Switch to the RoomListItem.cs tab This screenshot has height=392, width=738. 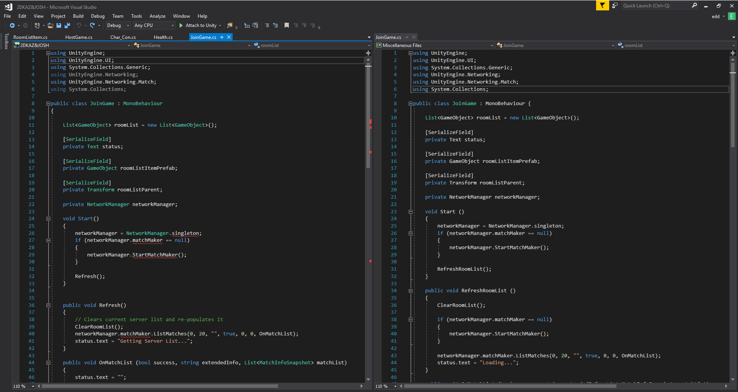click(30, 37)
